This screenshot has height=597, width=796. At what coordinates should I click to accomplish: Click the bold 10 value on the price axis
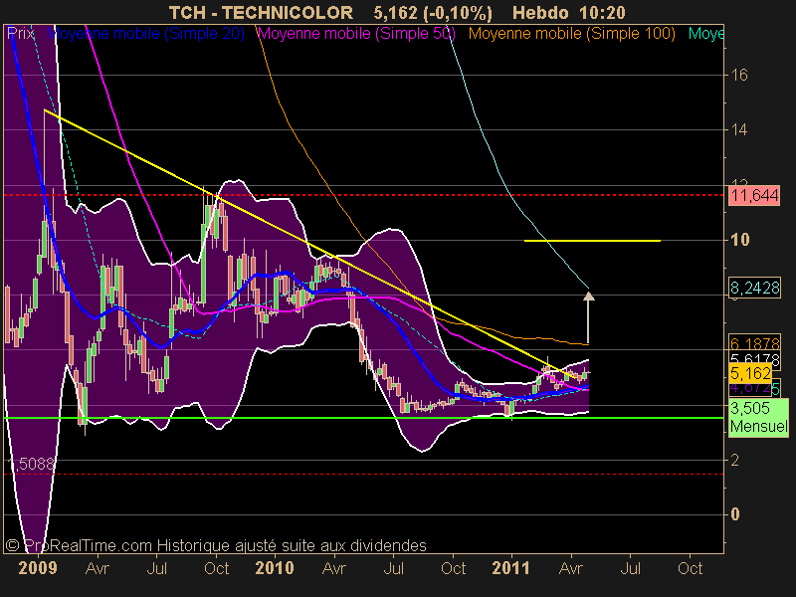pos(739,240)
